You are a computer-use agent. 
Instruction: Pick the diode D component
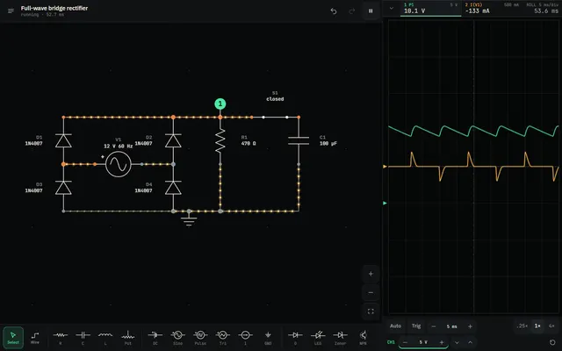pyautogui.click(x=295, y=337)
